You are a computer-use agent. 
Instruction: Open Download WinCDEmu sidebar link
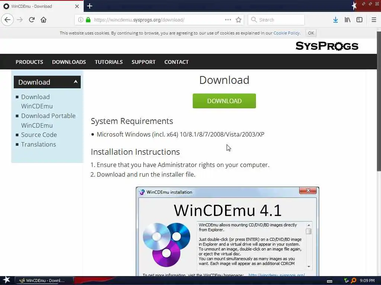[x=37, y=102]
